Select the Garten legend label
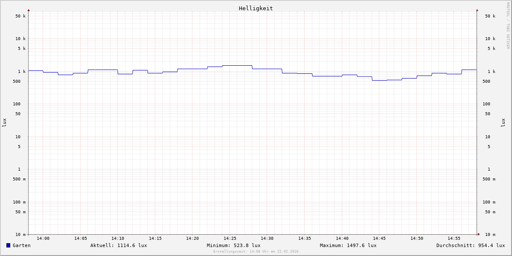Screen dimensions: 512x256 (21, 245)
